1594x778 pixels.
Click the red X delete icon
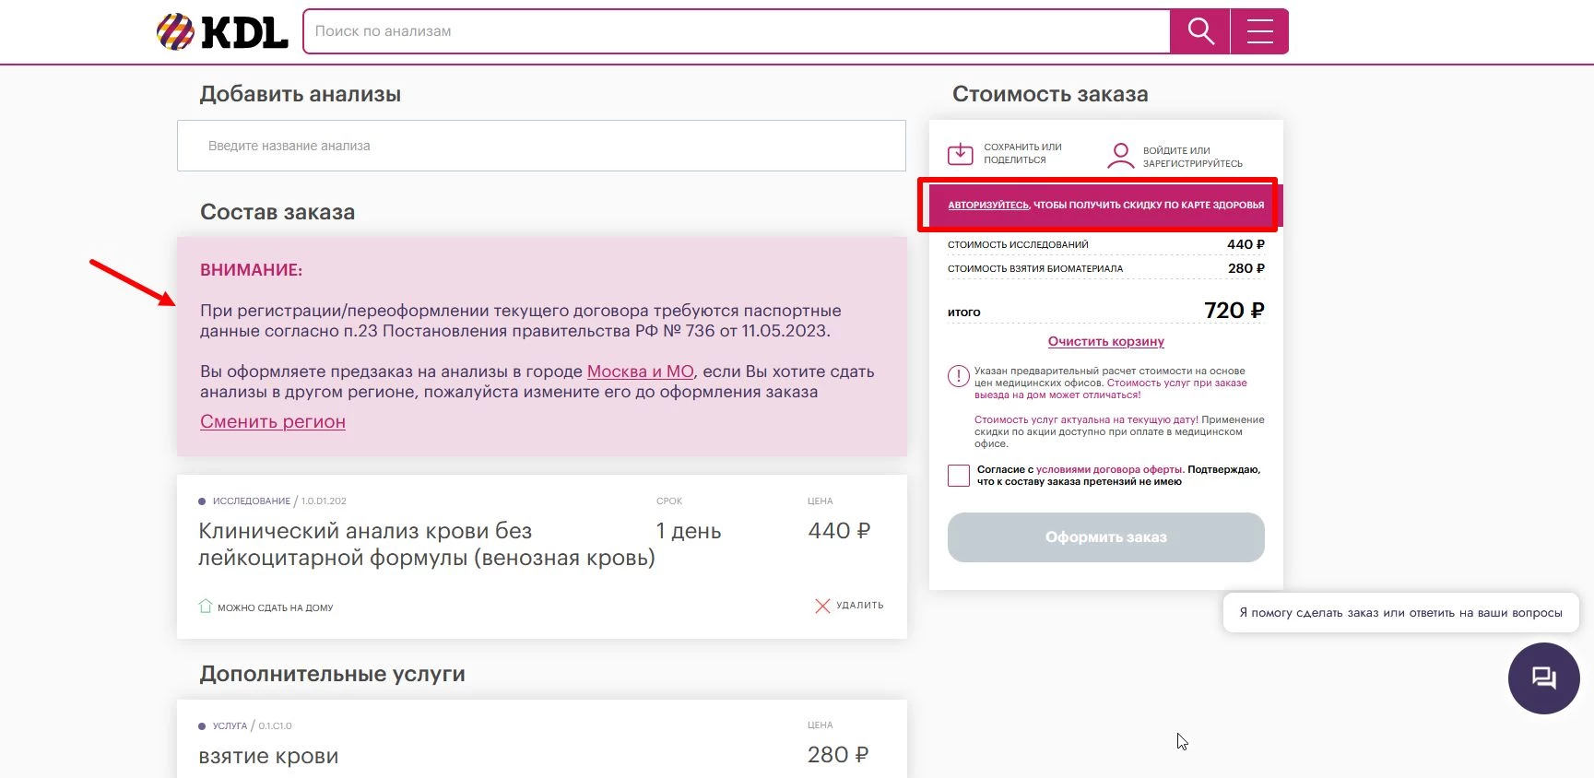click(822, 606)
